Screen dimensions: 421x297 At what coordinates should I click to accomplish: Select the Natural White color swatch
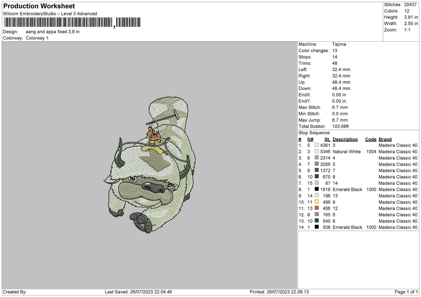point(317,152)
